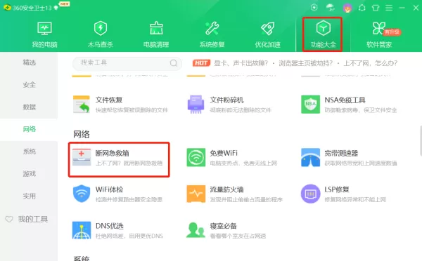
Task: Click the magnifier icon in the search box
Action: point(174,63)
